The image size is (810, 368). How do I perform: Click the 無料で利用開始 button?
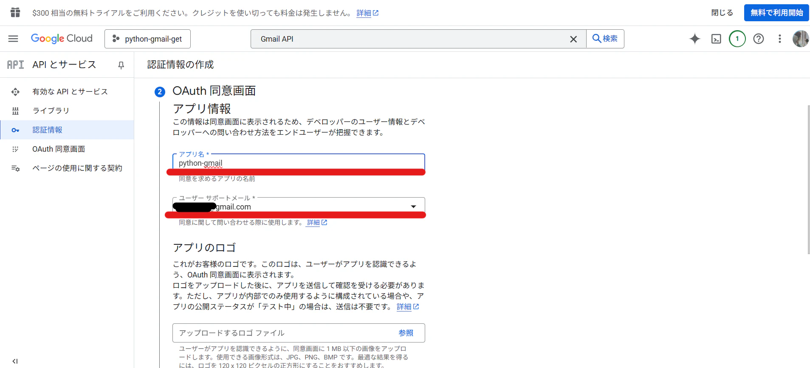coord(776,13)
